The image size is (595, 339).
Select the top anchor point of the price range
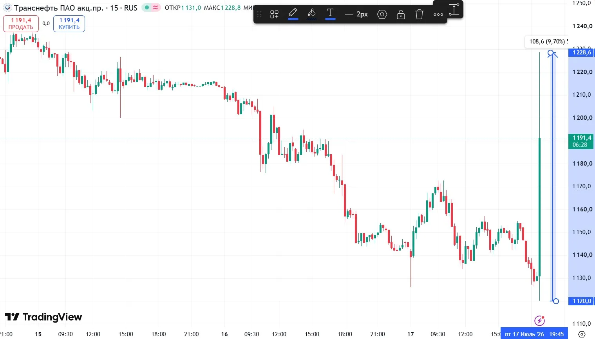(x=551, y=52)
